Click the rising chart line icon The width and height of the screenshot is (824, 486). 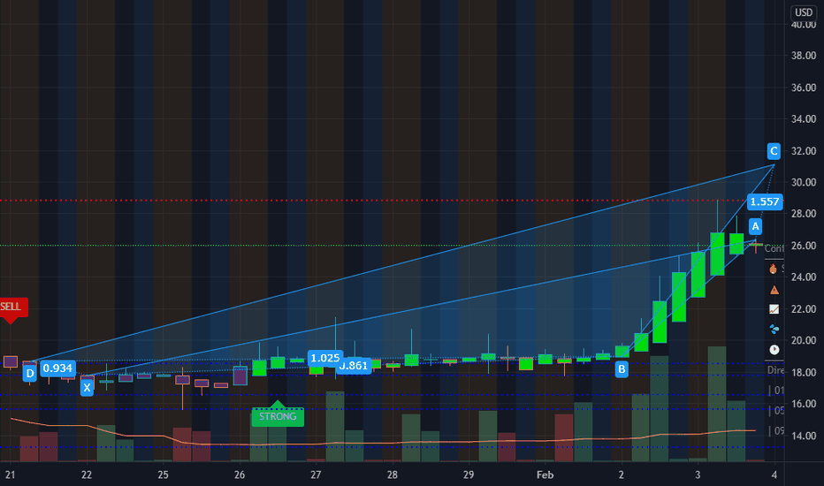click(774, 309)
